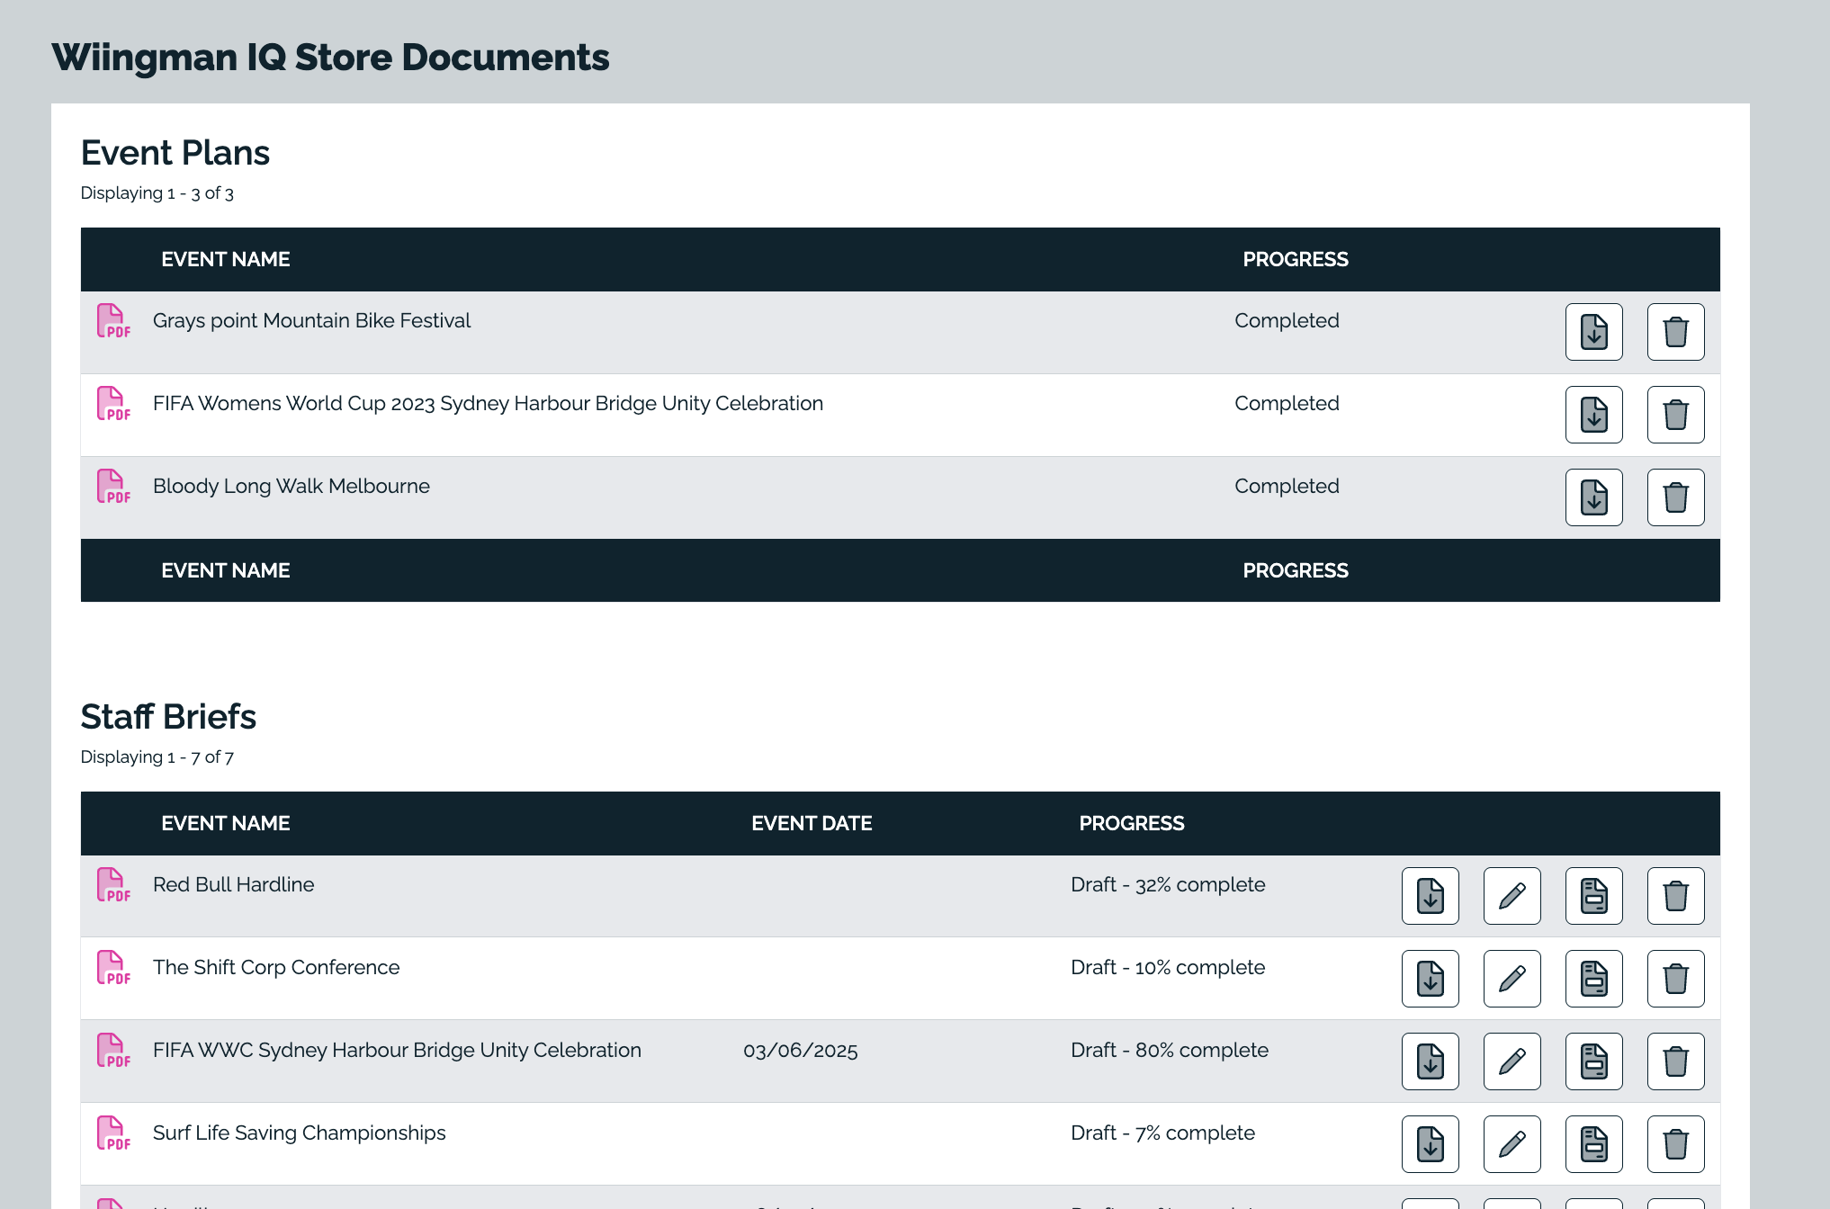Delete FIFA Womens World Cup 2023 plan
The width and height of the screenshot is (1830, 1209).
coord(1675,415)
